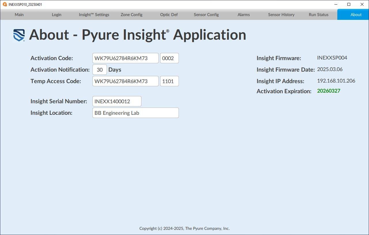
Task: Switch to the Login tab
Action: click(x=56, y=15)
